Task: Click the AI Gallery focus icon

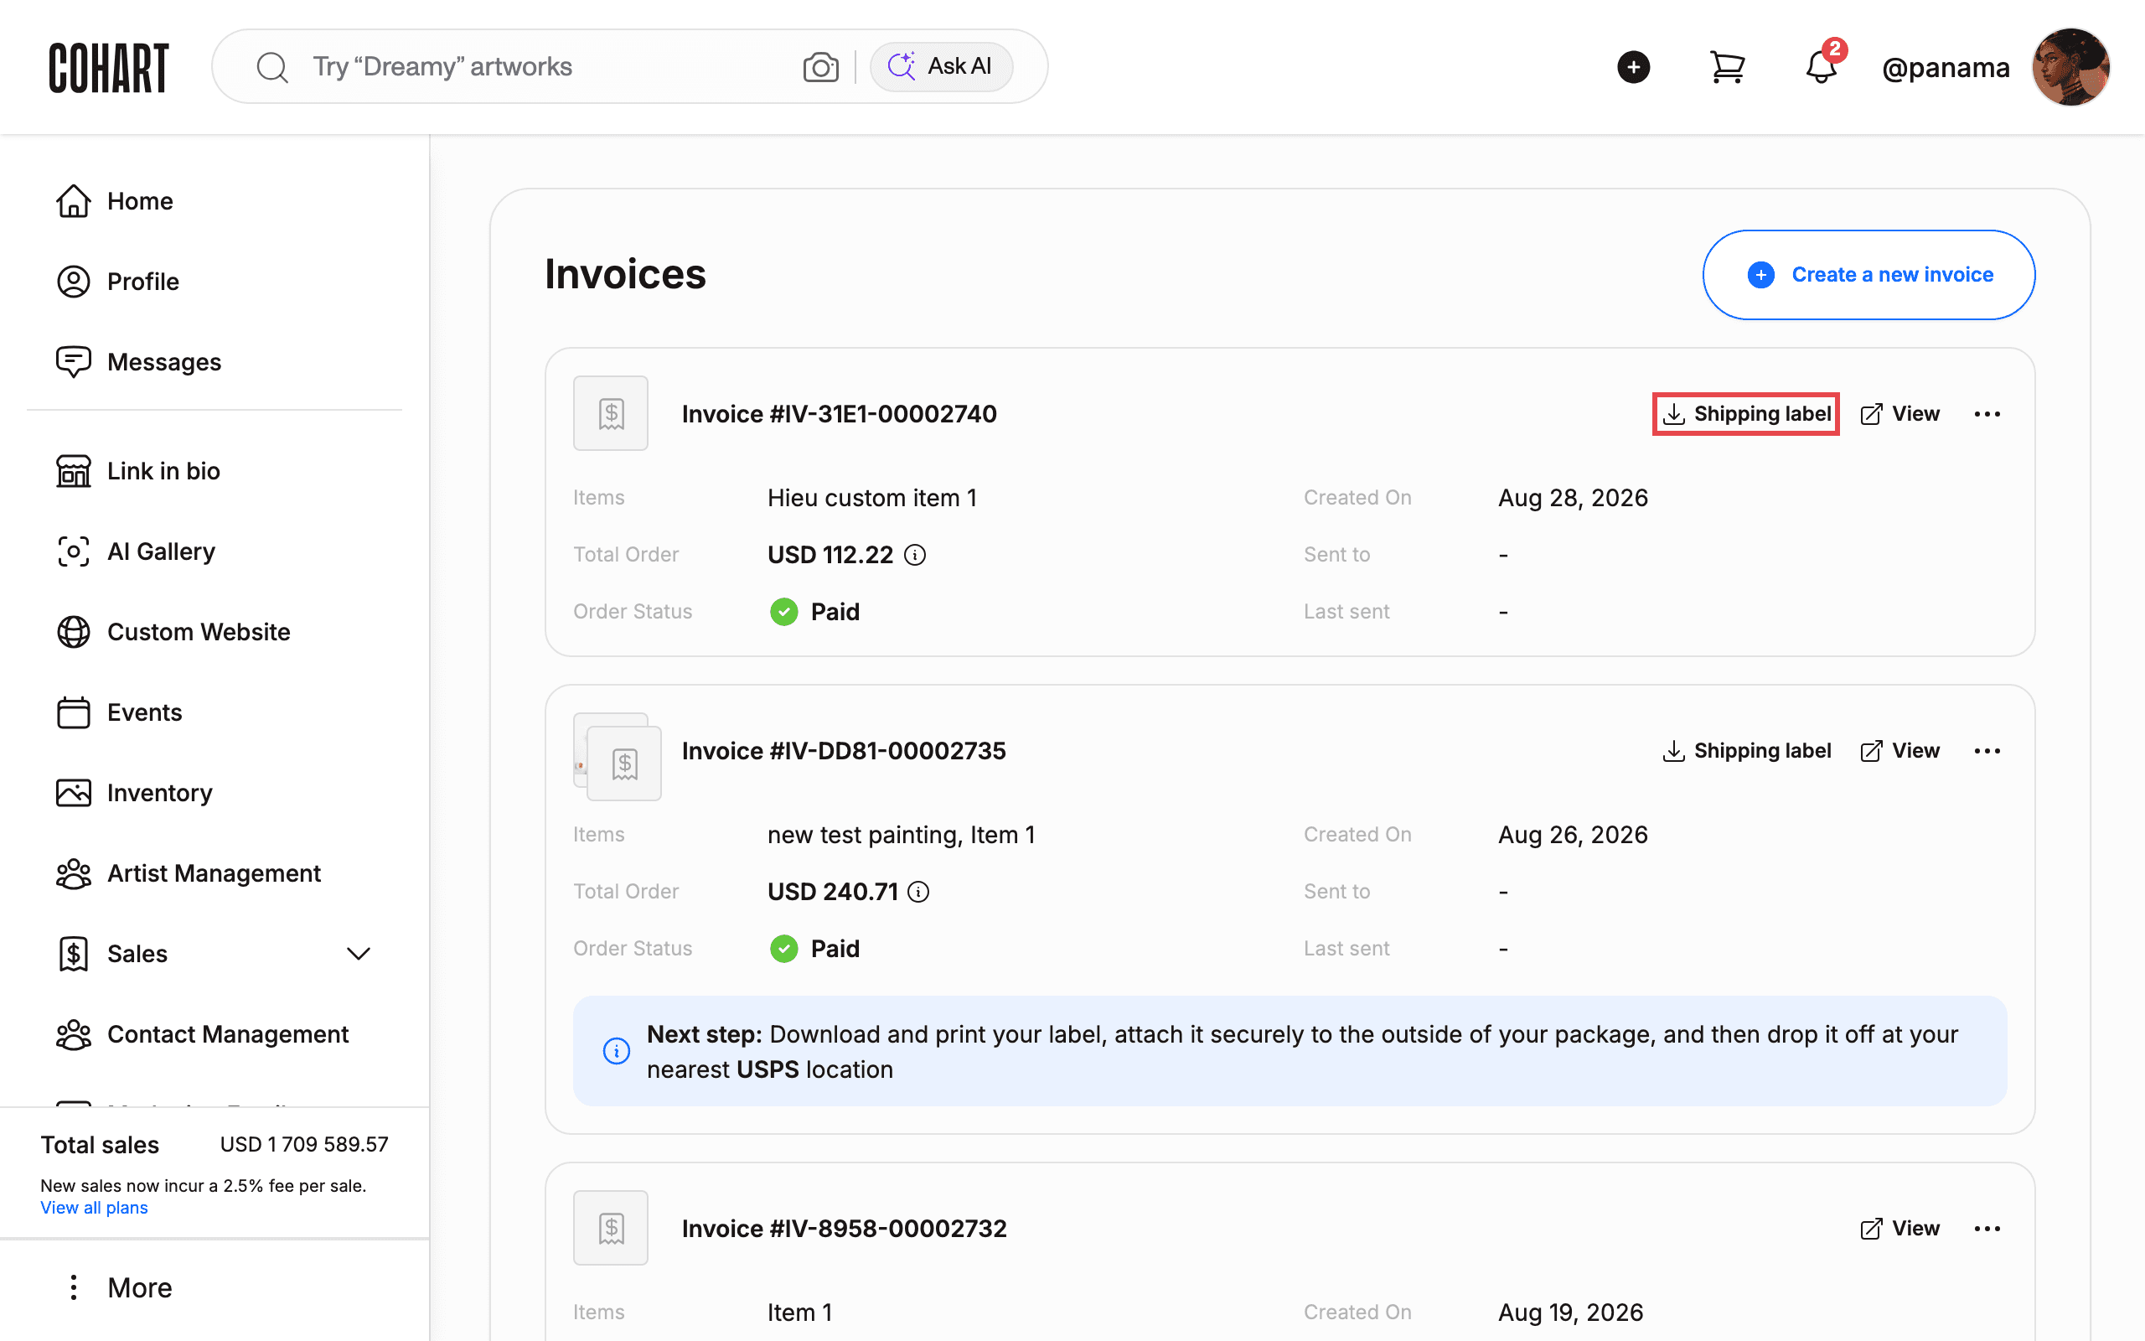Action: (x=74, y=551)
